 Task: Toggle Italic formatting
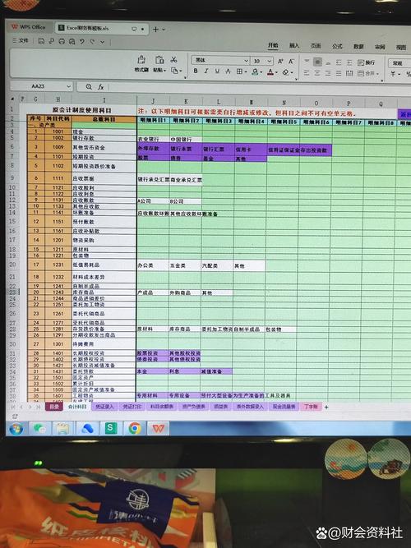(206, 71)
